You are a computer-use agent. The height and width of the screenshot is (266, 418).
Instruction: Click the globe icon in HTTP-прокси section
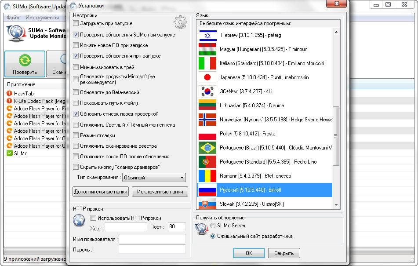[79, 221]
